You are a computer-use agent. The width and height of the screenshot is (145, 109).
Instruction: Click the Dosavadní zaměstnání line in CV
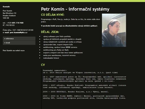pos(55,70)
